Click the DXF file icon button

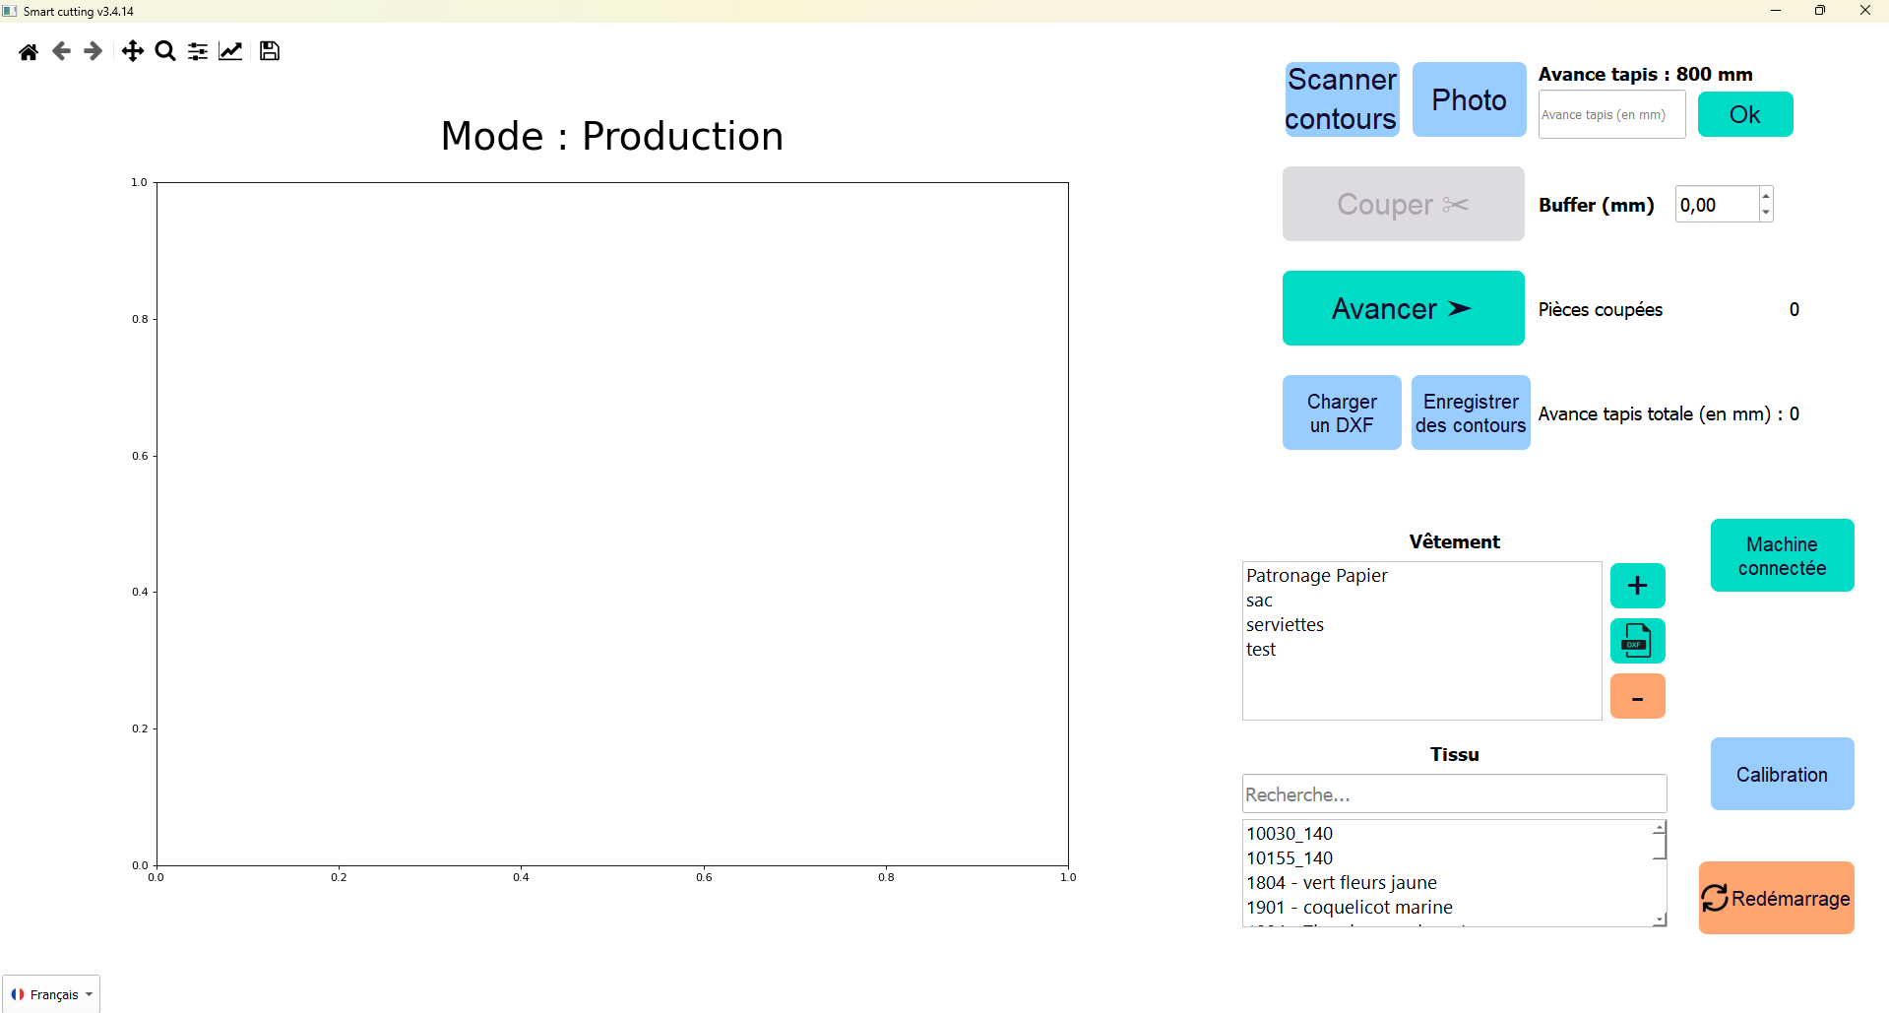(x=1637, y=641)
